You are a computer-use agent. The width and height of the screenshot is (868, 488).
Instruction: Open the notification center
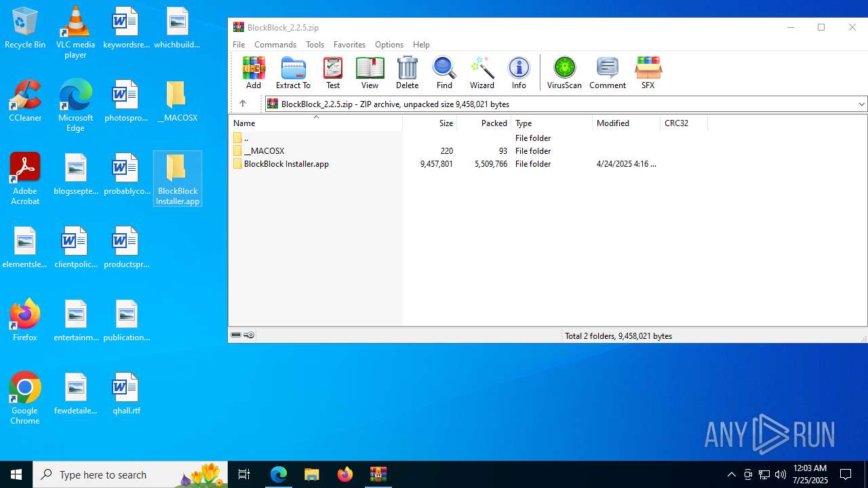(846, 474)
